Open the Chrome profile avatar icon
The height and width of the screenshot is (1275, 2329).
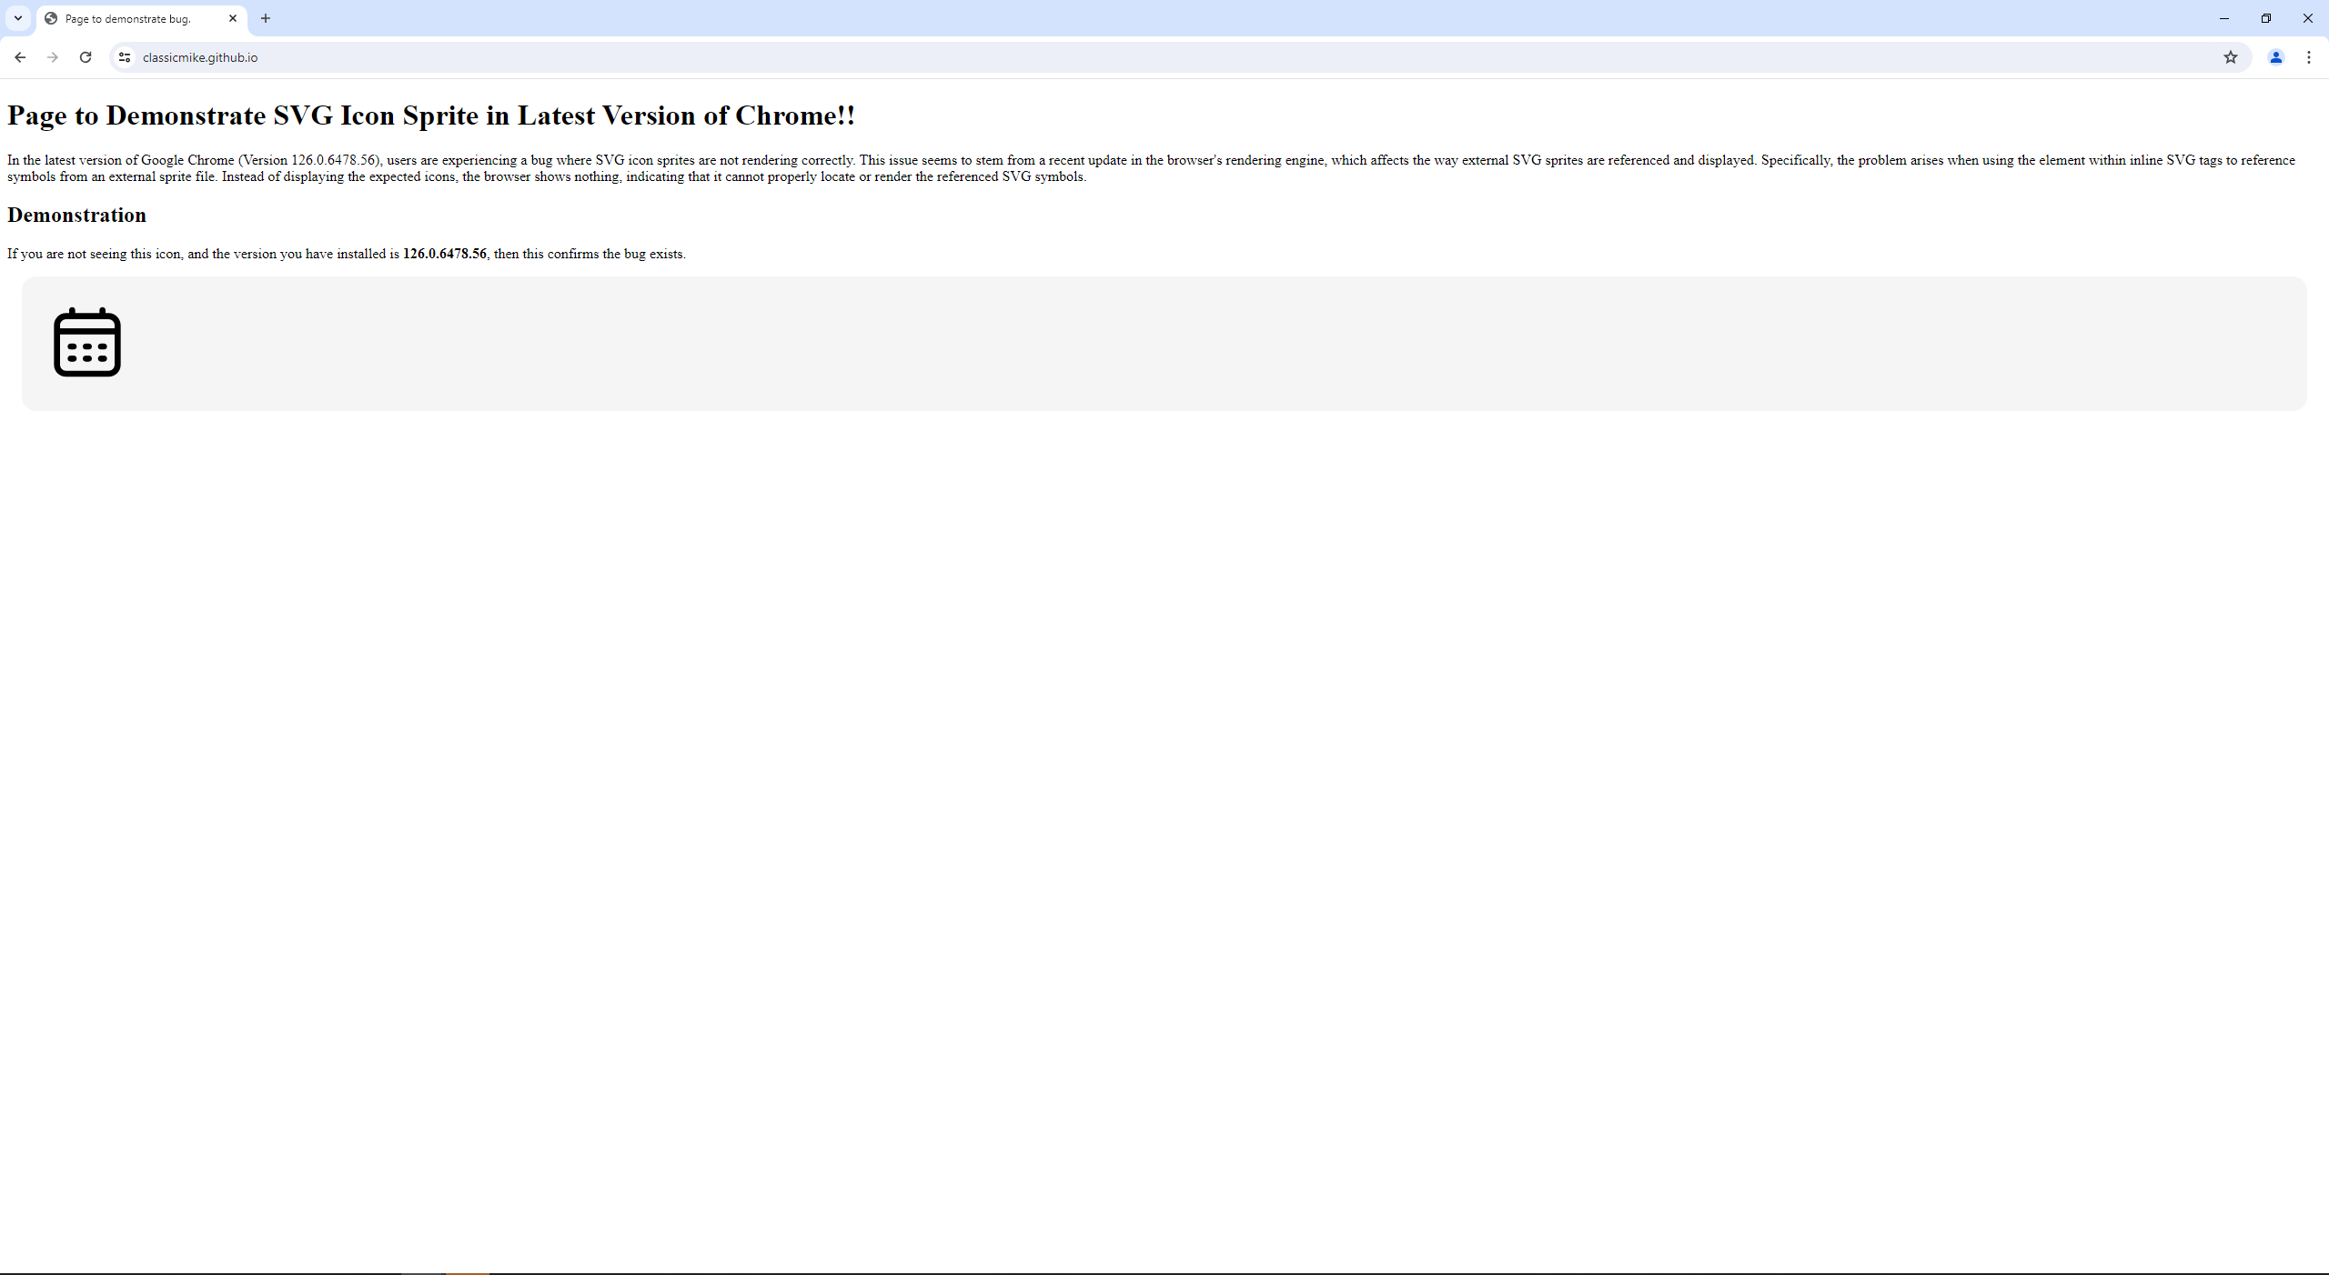[2275, 57]
